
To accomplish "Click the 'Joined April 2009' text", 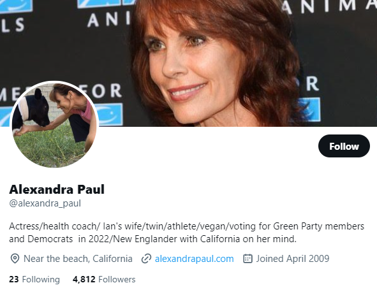I will (292, 259).
